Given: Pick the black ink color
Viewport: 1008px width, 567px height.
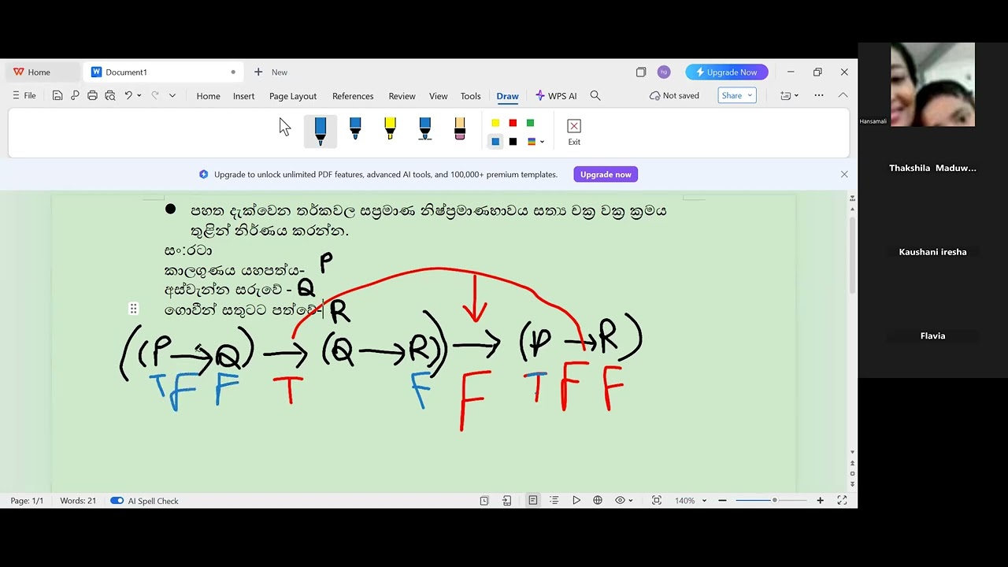Looking at the screenshot, I should point(513,142).
